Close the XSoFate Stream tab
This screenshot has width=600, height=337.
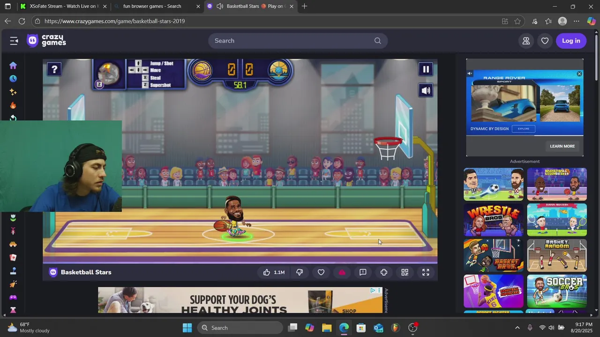[x=105, y=7]
